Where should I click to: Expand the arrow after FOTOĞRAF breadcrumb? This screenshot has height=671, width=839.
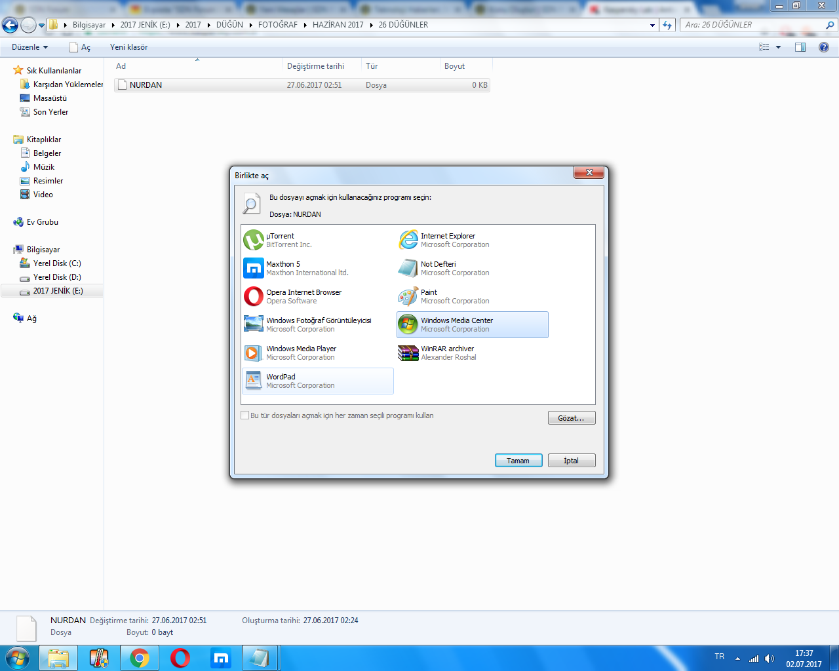[x=305, y=25]
